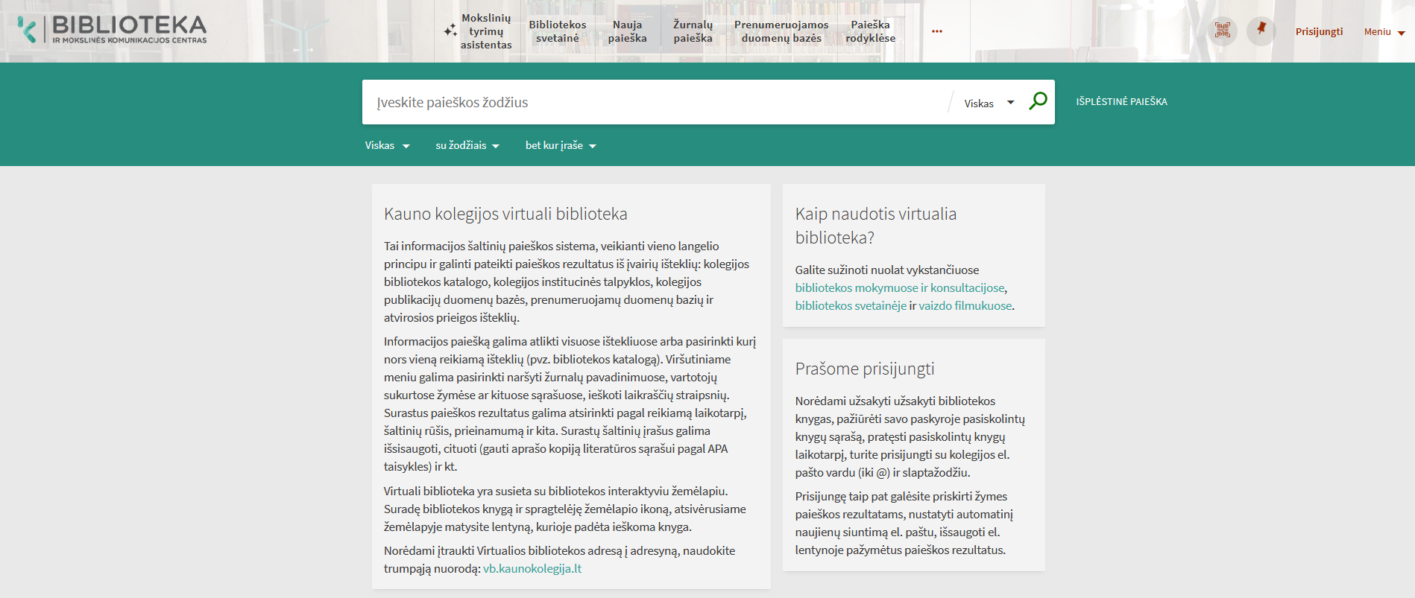Click the magnifying glass search icon

[x=1038, y=101]
